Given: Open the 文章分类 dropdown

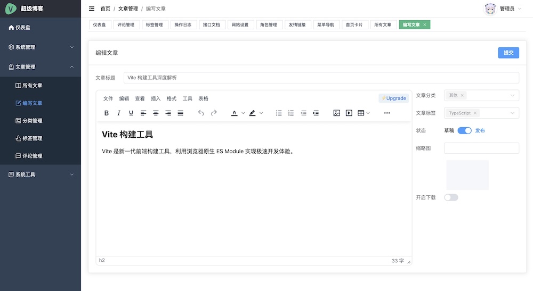Looking at the screenshot, I should pos(481,95).
